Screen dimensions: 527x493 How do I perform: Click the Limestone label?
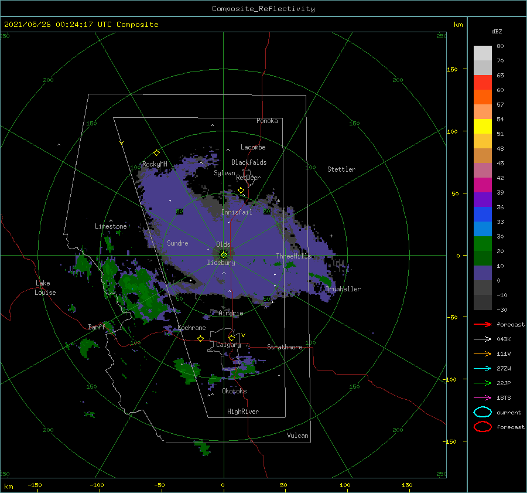(x=111, y=226)
